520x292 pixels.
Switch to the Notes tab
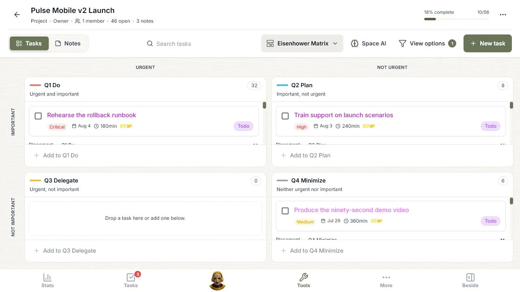click(x=68, y=43)
